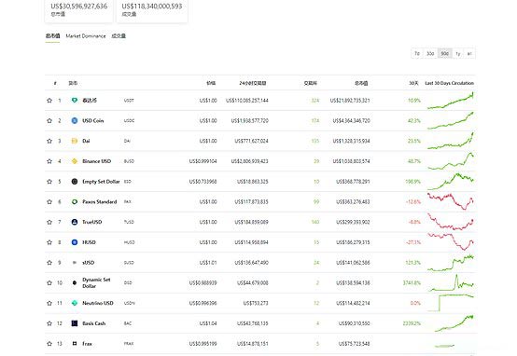Click the US$30,596,927,636 total market cap card
The image size is (517, 356).
point(78,10)
